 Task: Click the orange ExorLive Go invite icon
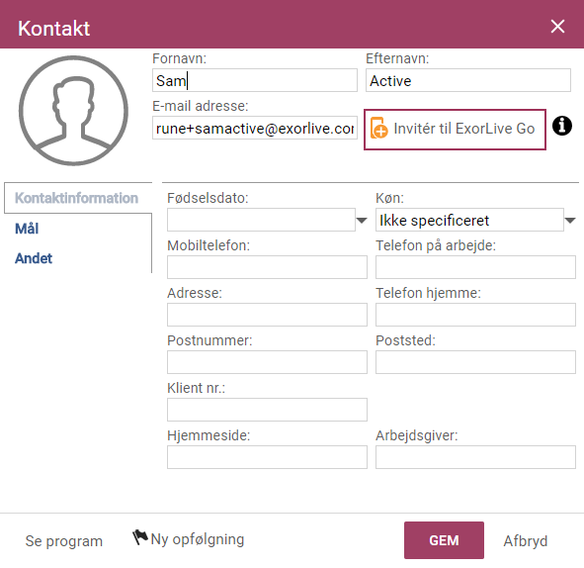click(379, 129)
